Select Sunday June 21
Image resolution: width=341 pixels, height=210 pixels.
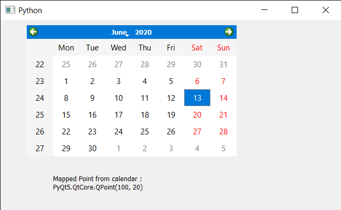pos(223,114)
